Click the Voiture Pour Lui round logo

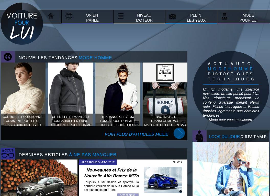pyautogui.click(x=22, y=24)
